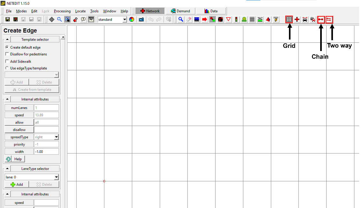Toggle the Grid display icon
362x208 pixels.
pyautogui.click(x=289, y=19)
